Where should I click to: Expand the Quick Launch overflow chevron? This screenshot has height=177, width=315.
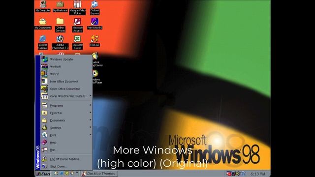tap(77, 173)
